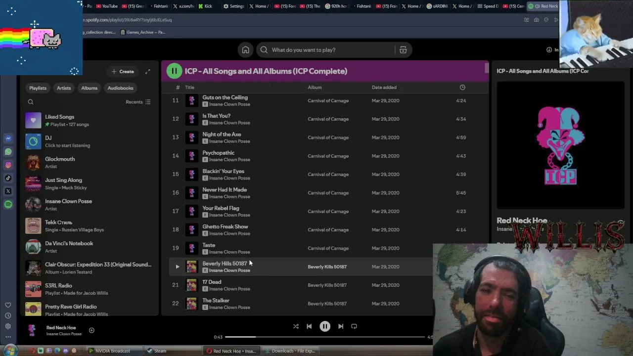Viewport: 633px width, 356px height.
Task: Open TikTok in the browser sidebar
Action: coord(8,178)
